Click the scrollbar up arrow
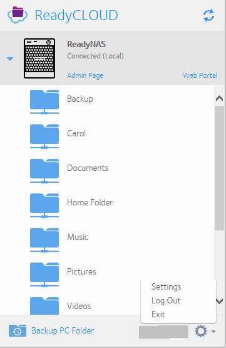The width and height of the screenshot is (226, 348). tap(219, 99)
